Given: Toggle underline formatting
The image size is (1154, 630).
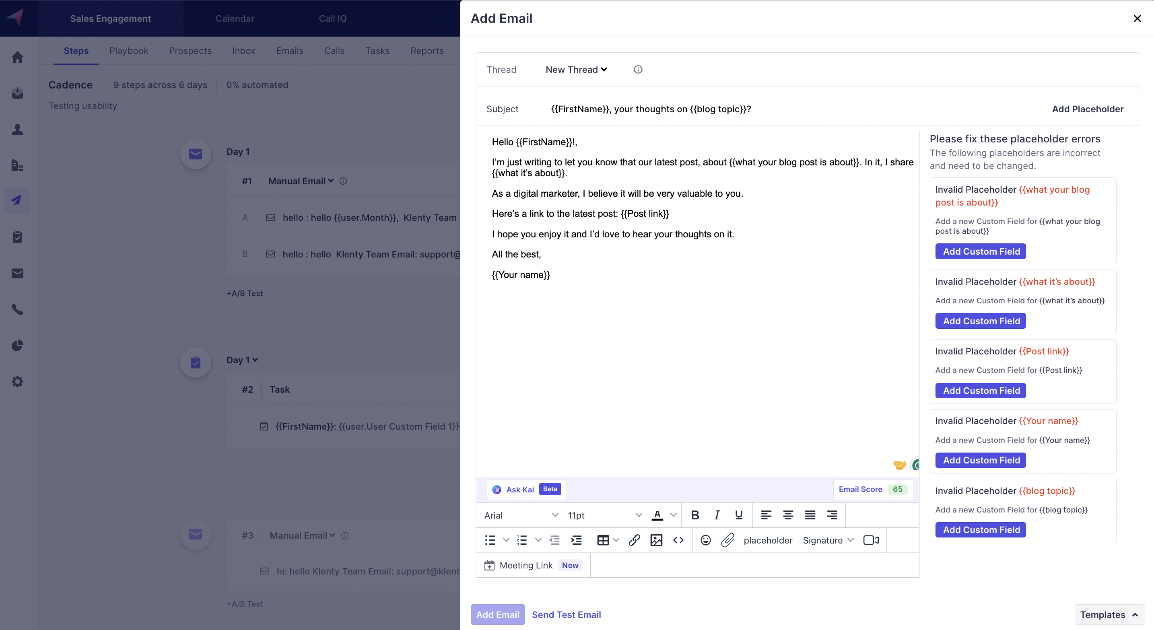Looking at the screenshot, I should (739, 515).
